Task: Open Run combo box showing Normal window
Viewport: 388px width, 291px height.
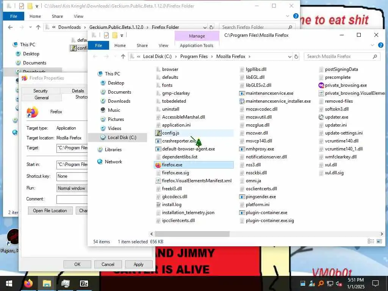Action: [72, 188]
